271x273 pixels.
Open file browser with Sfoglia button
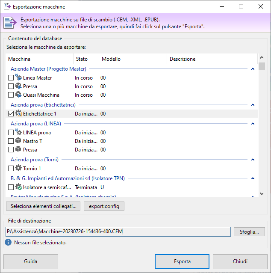(249, 232)
